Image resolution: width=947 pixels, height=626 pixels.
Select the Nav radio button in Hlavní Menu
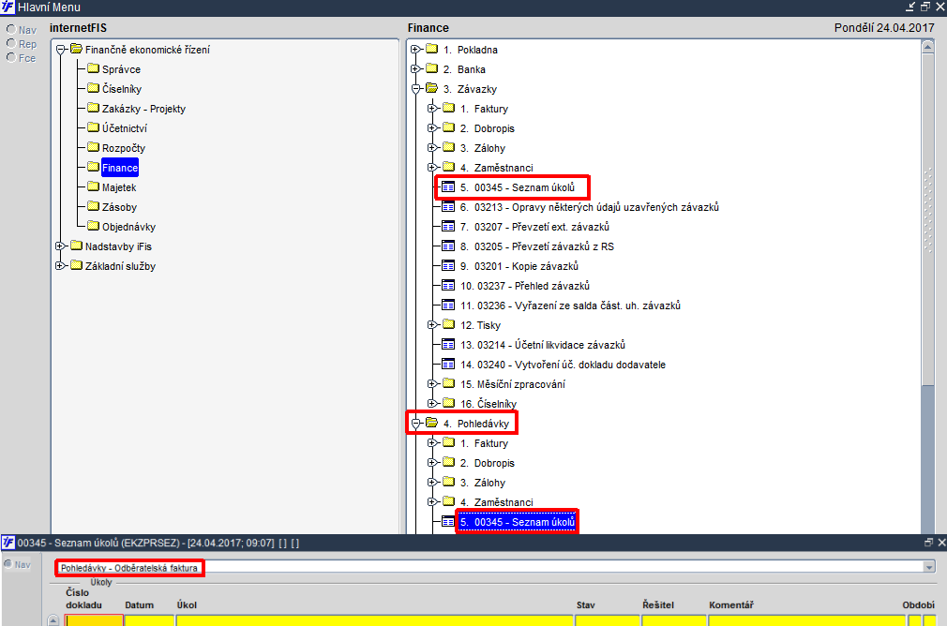11,30
